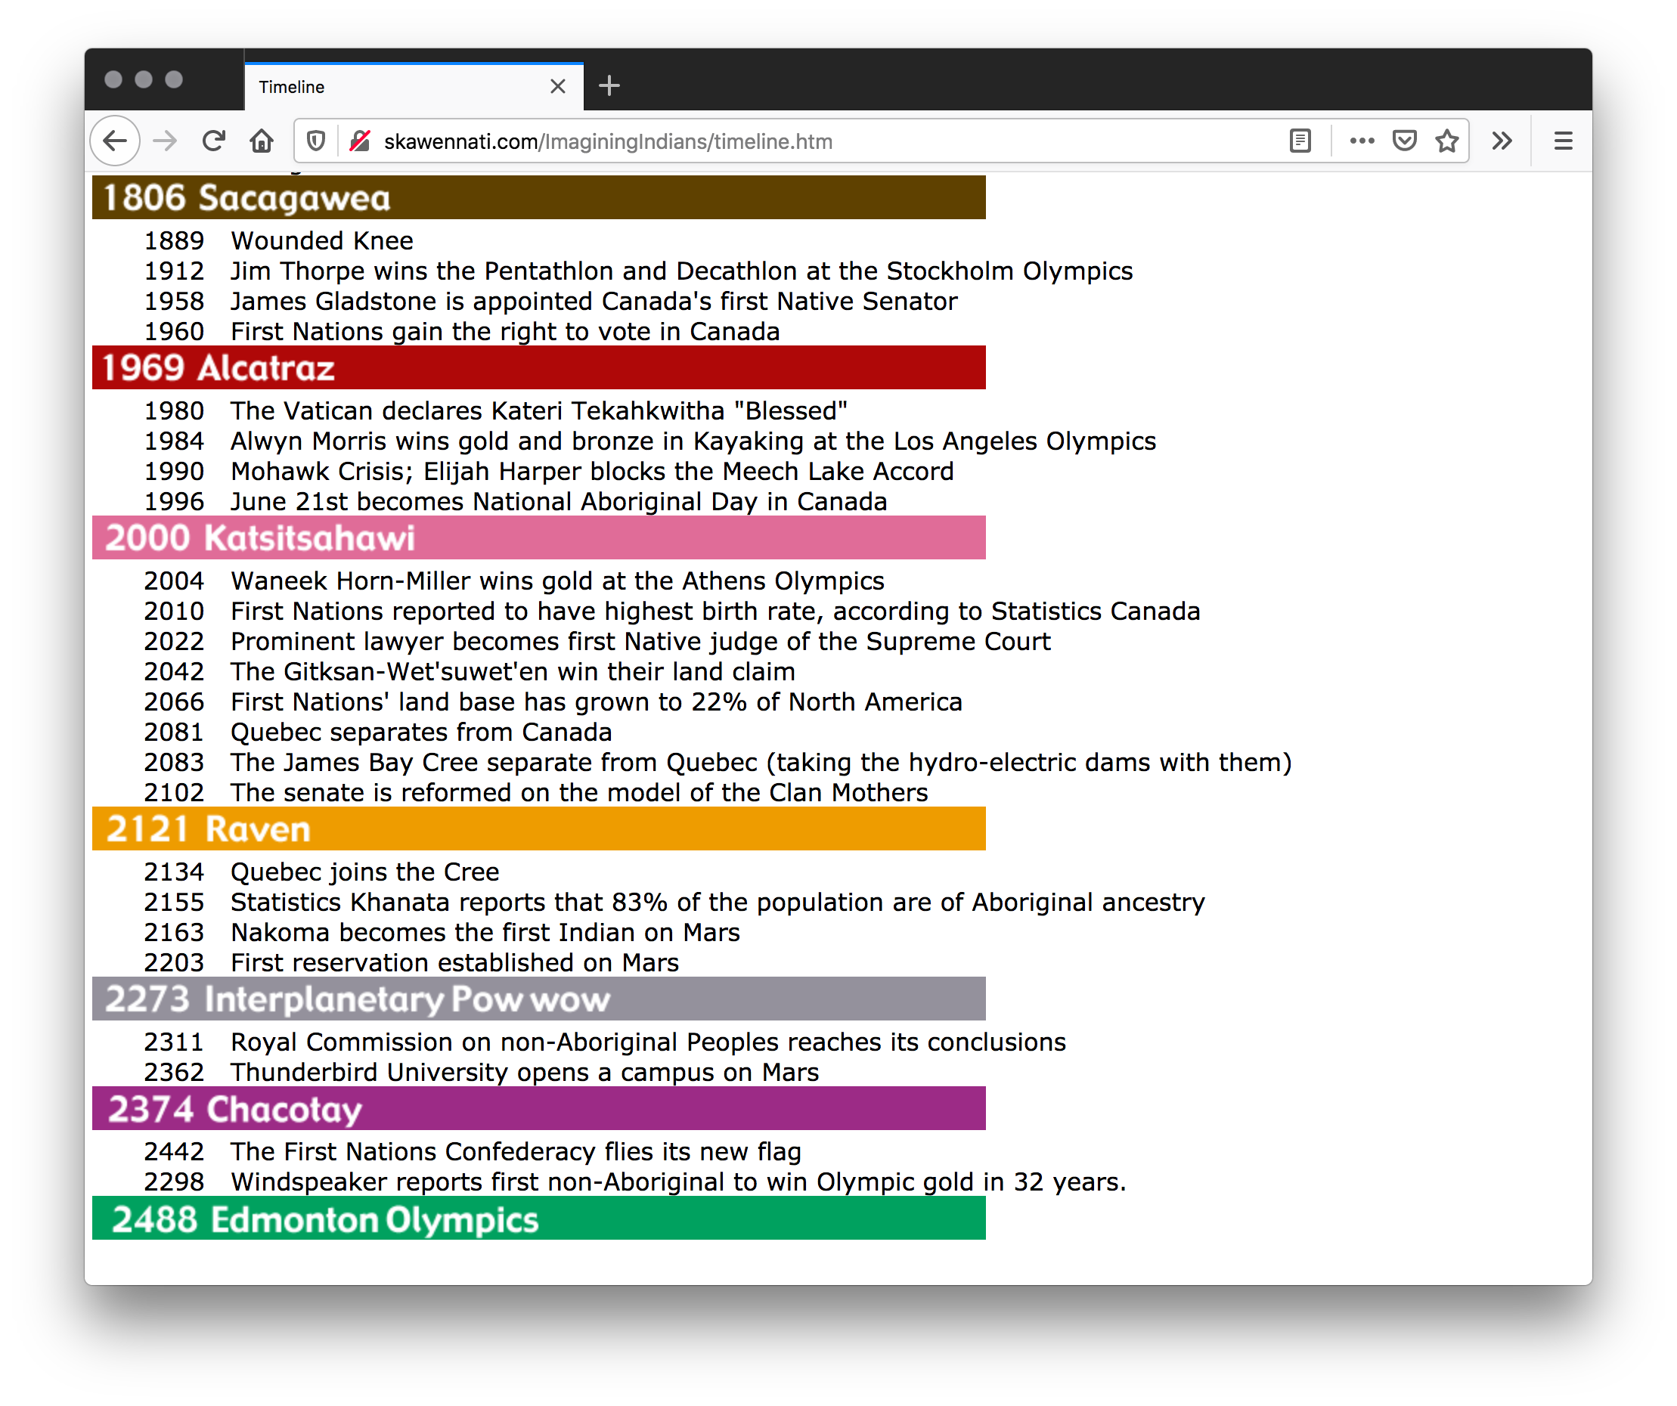Viewport: 1677px width, 1406px height.
Task: Click the Royal Commission on non-Aboriginal Peoples entry
Action: click(x=648, y=1042)
